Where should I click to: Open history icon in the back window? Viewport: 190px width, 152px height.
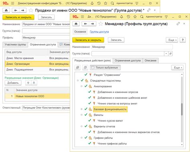[99, 3]
